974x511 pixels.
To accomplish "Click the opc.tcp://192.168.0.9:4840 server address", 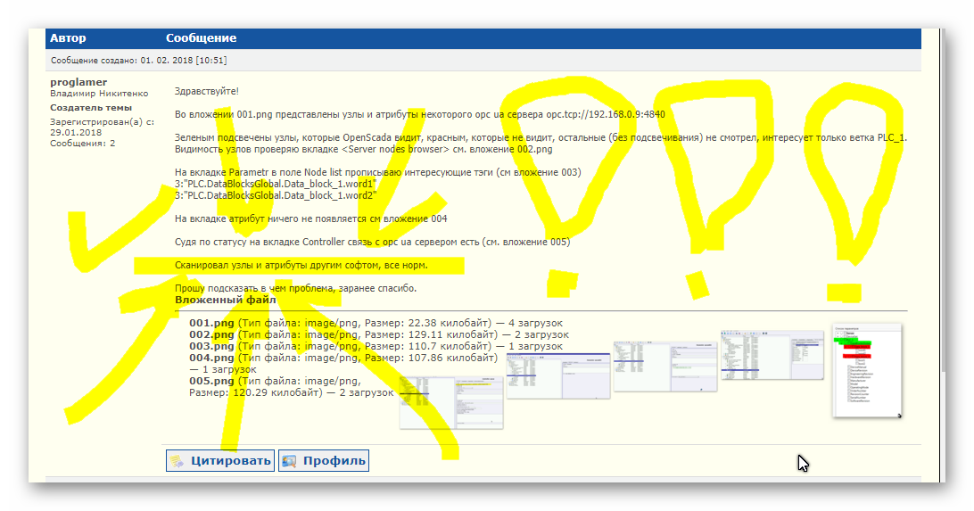I will 606,114.
